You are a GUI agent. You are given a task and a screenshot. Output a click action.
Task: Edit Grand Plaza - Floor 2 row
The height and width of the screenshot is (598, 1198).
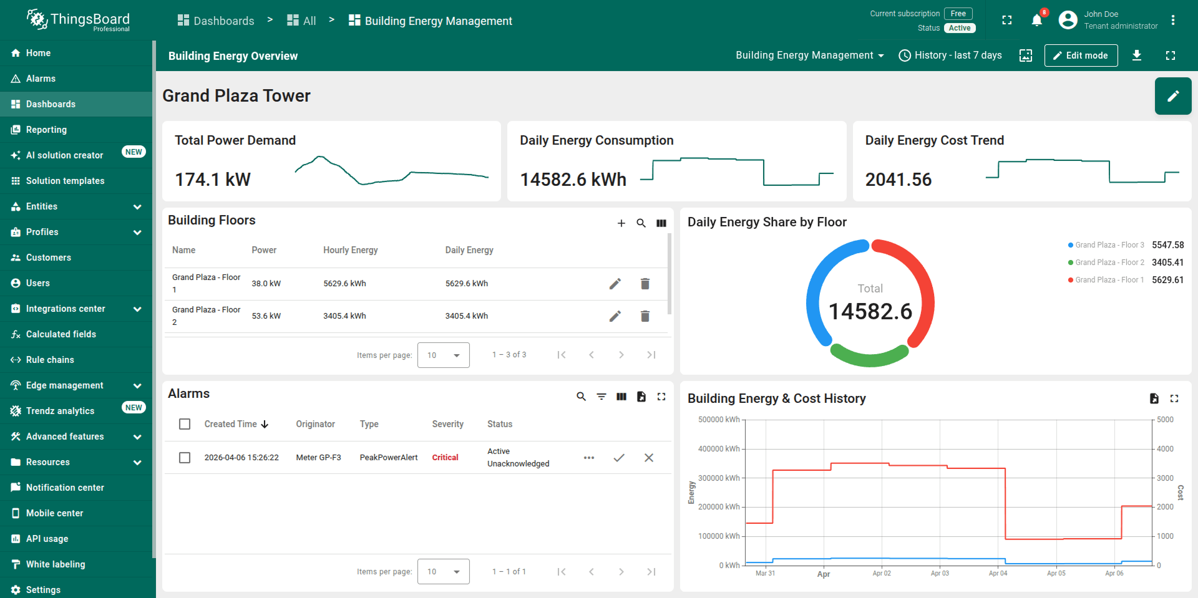615,316
